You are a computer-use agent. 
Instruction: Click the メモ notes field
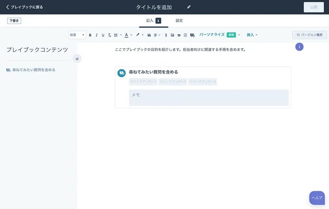coord(209,98)
